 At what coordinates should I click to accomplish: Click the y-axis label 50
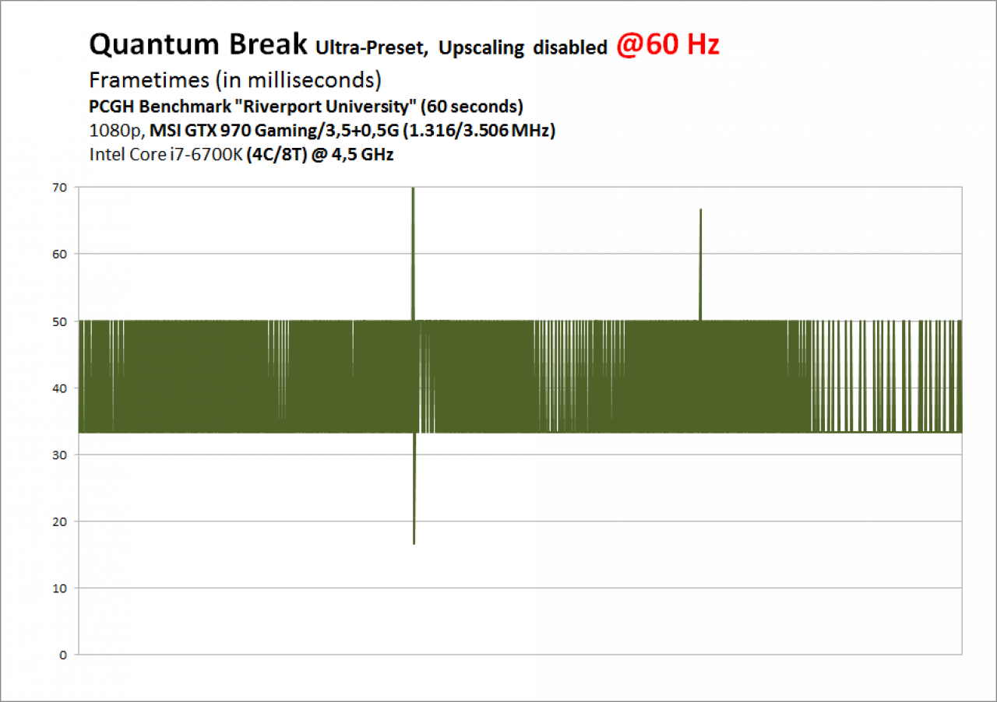point(59,321)
